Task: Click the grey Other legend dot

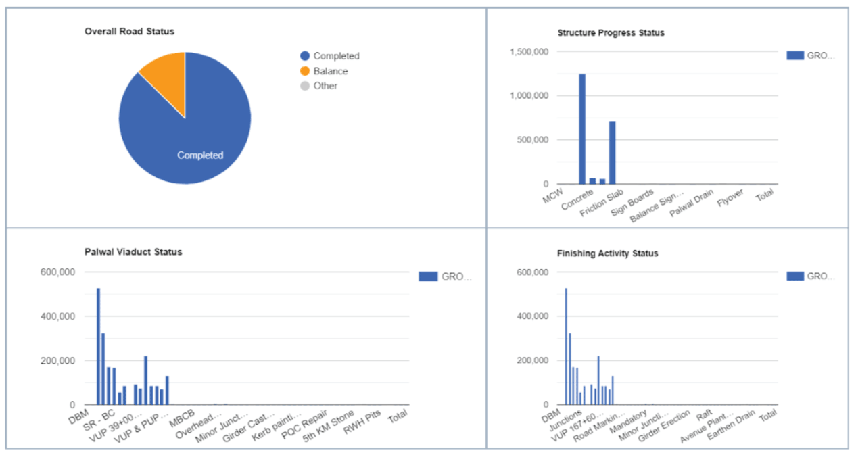Action: (x=305, y=86)
